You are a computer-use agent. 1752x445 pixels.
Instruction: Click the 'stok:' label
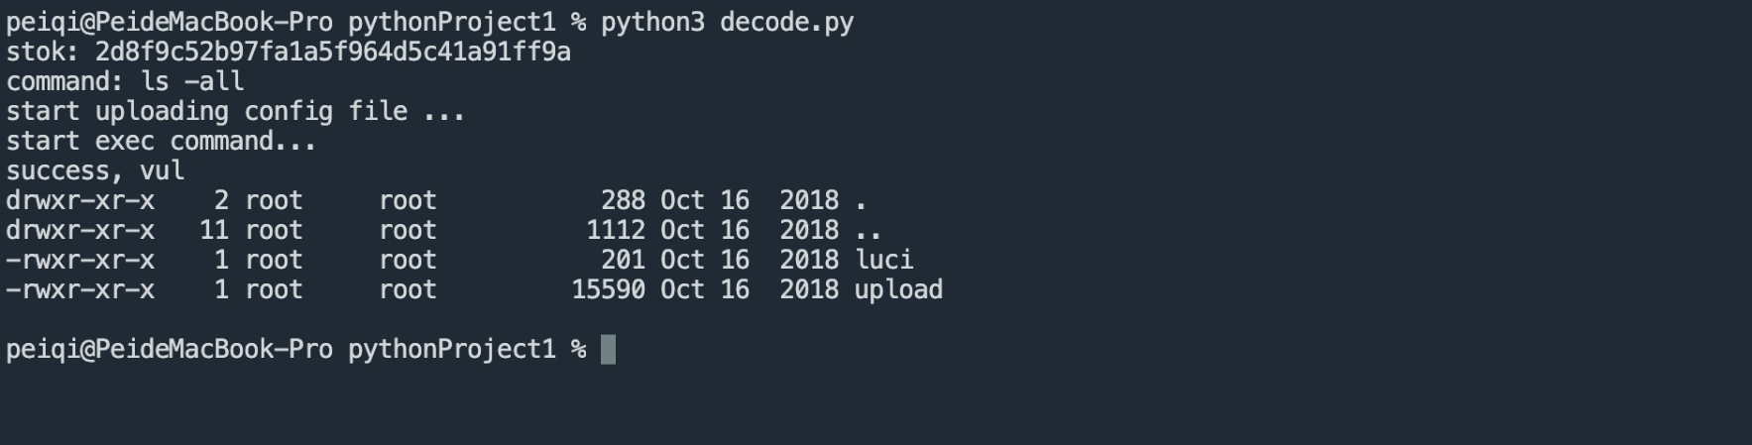(x=43, y=52)
